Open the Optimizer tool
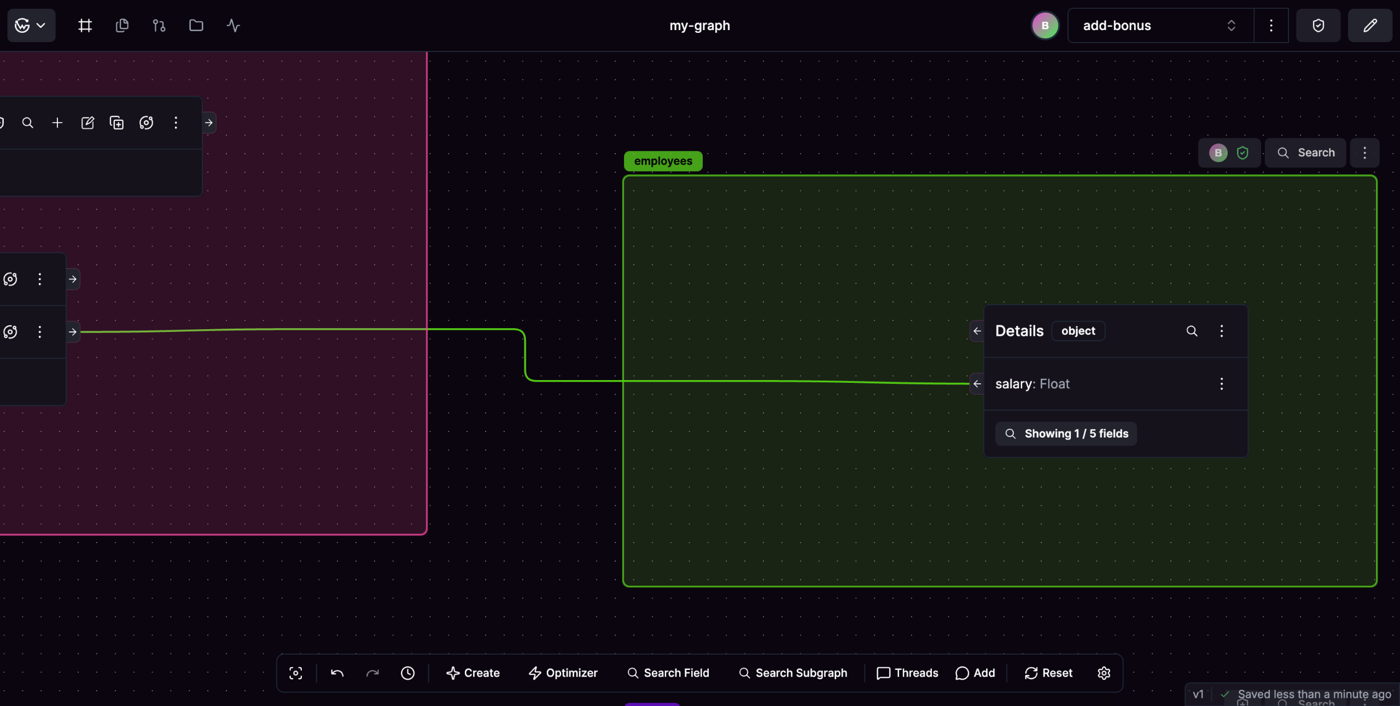The image size is (1400, 706). click(563, 673)
